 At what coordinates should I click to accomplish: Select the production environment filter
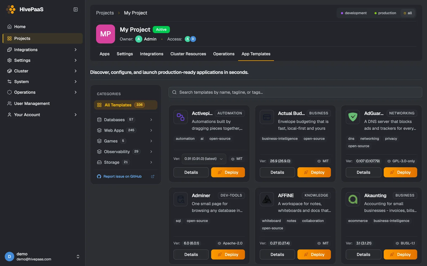pos(385,13)
